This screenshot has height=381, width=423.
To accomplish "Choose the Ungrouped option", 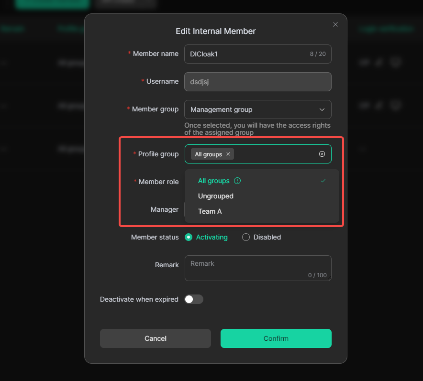I will (x=216, y=196).
